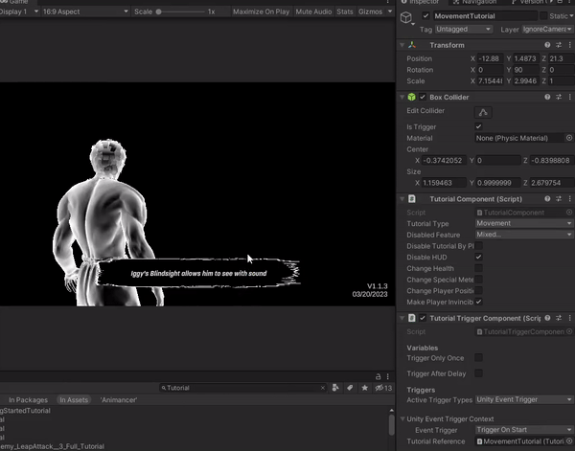Clear the Tutorial search text
Screen dimensions: 575x451
click(x=322, y=388)
